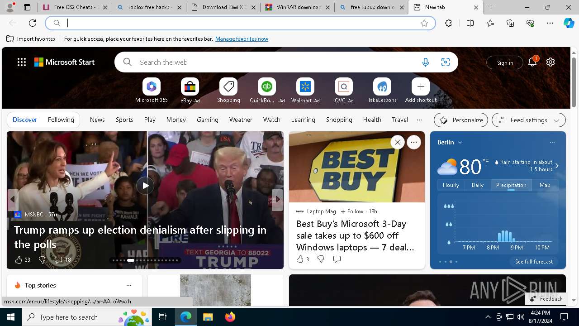The image size is (579, 326).
Task: Open the Microsoft apps grid launcher
Action: point(21,62)
